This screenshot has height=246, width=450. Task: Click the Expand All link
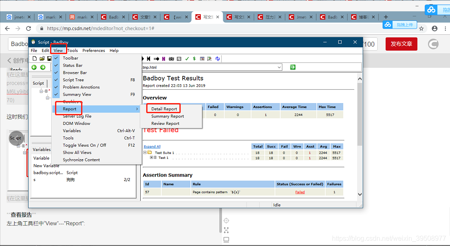click(152, 146)
